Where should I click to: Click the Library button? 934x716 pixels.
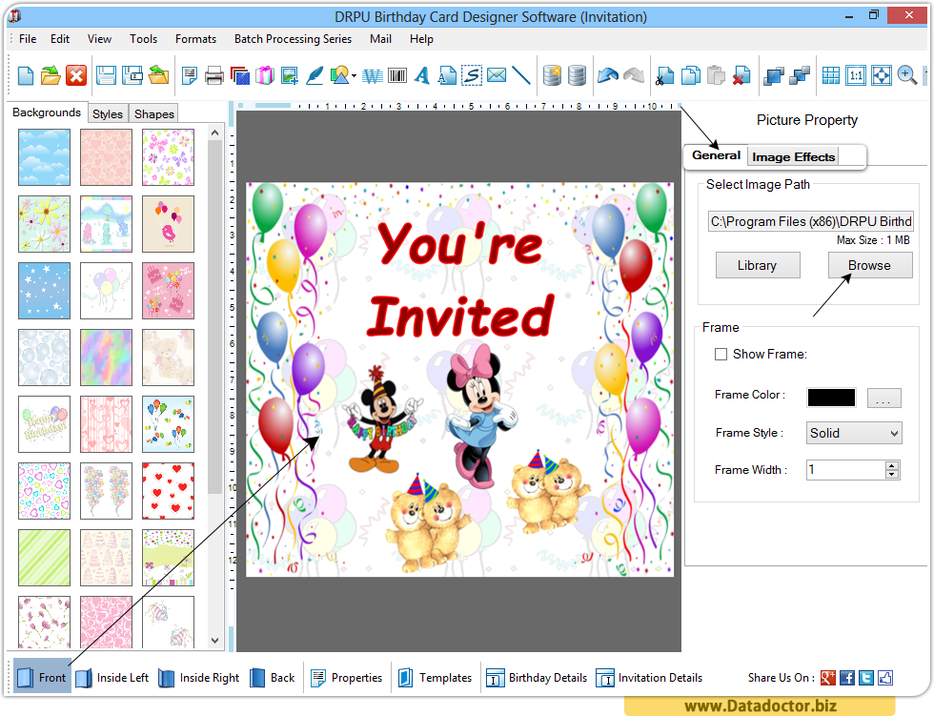point(757,265)
